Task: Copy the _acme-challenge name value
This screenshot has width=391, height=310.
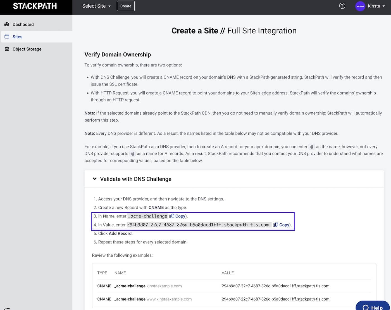Action: click(178, 216)
